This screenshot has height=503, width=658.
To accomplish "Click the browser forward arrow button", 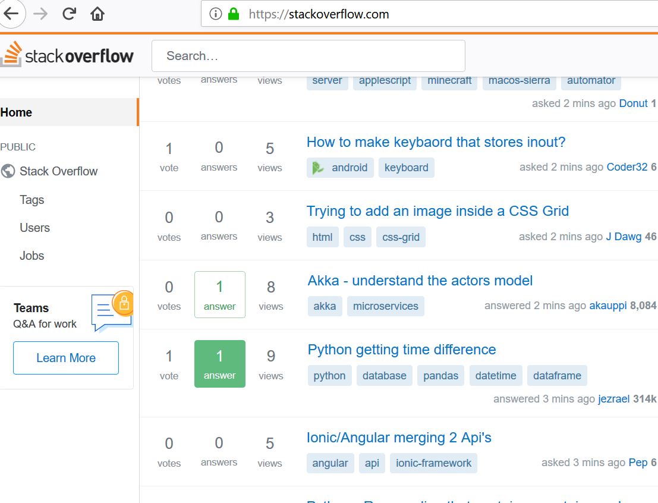I will (x=40, y=14).
